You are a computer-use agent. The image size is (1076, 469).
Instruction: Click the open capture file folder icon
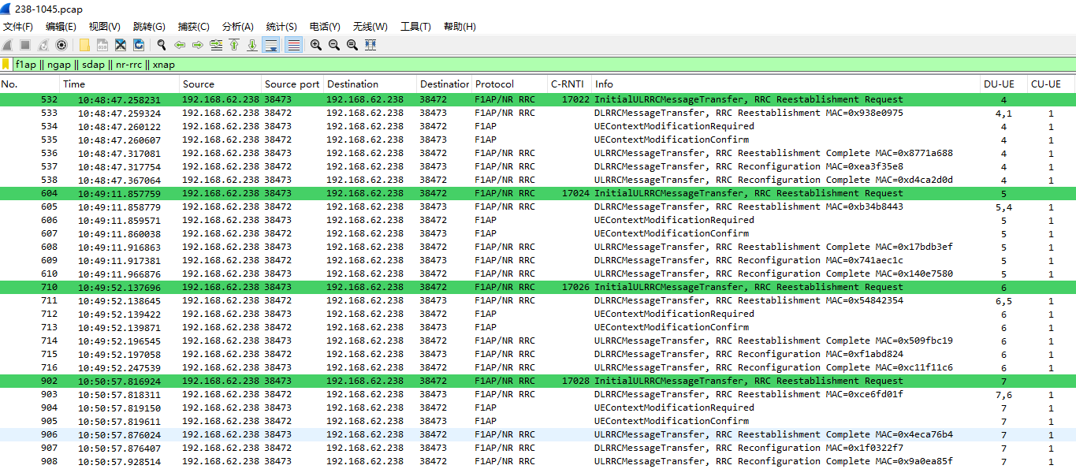84,45
